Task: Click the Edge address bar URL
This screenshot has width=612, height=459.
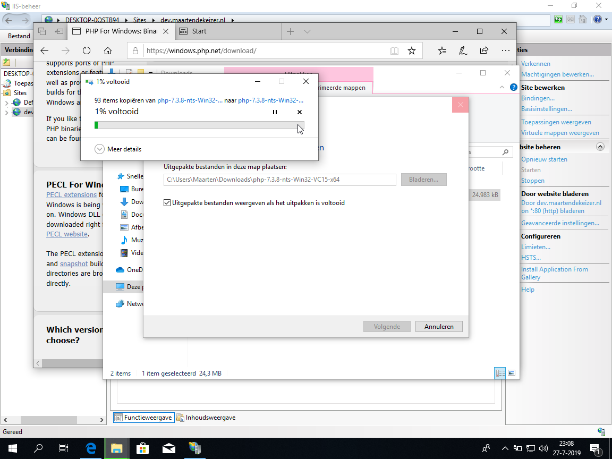Action: [201, 51]
